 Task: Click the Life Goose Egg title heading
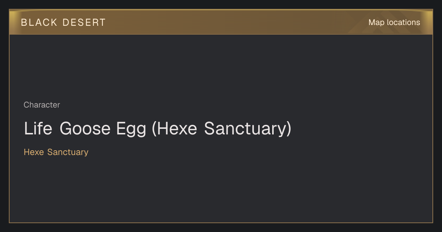[158, 129]
